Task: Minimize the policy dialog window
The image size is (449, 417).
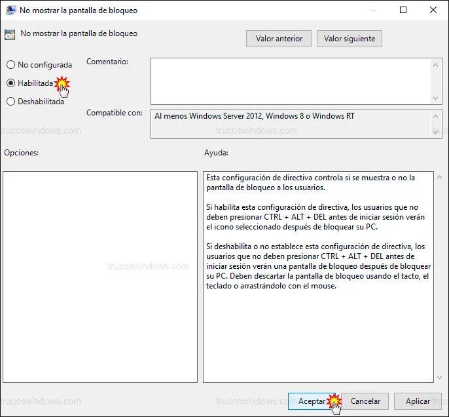Action: point(372,10)
